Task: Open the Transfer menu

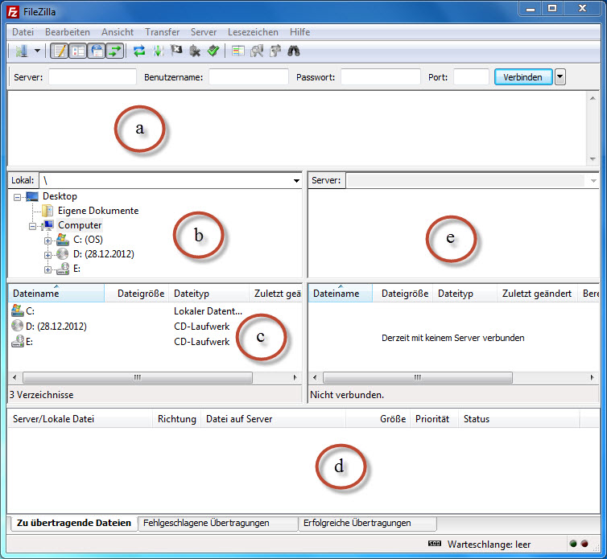Action: tap(162, 32)
